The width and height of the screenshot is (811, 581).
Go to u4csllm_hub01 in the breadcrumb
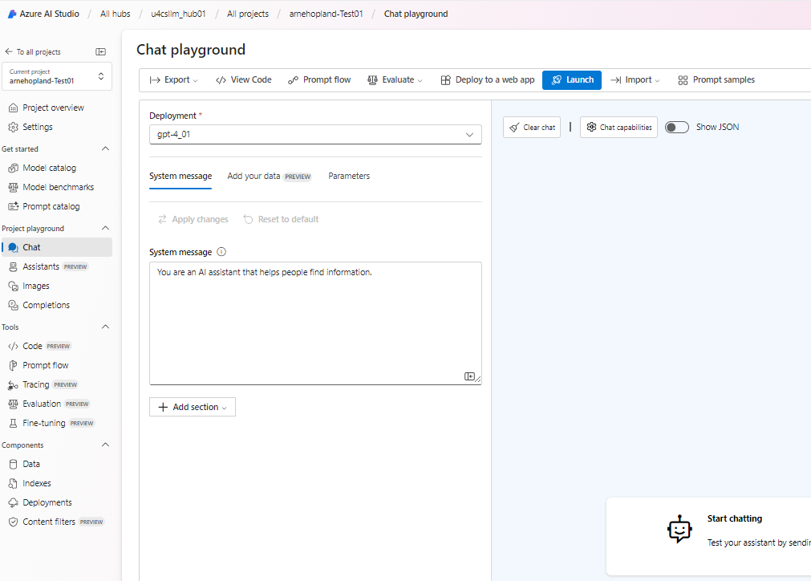(178, 14)
